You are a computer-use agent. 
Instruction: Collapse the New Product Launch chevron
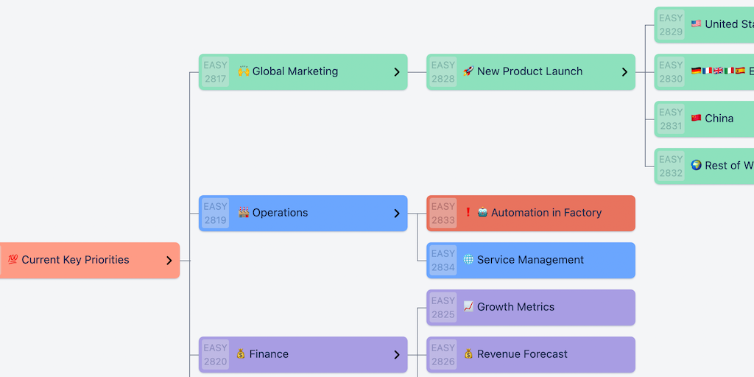[624, 72]
